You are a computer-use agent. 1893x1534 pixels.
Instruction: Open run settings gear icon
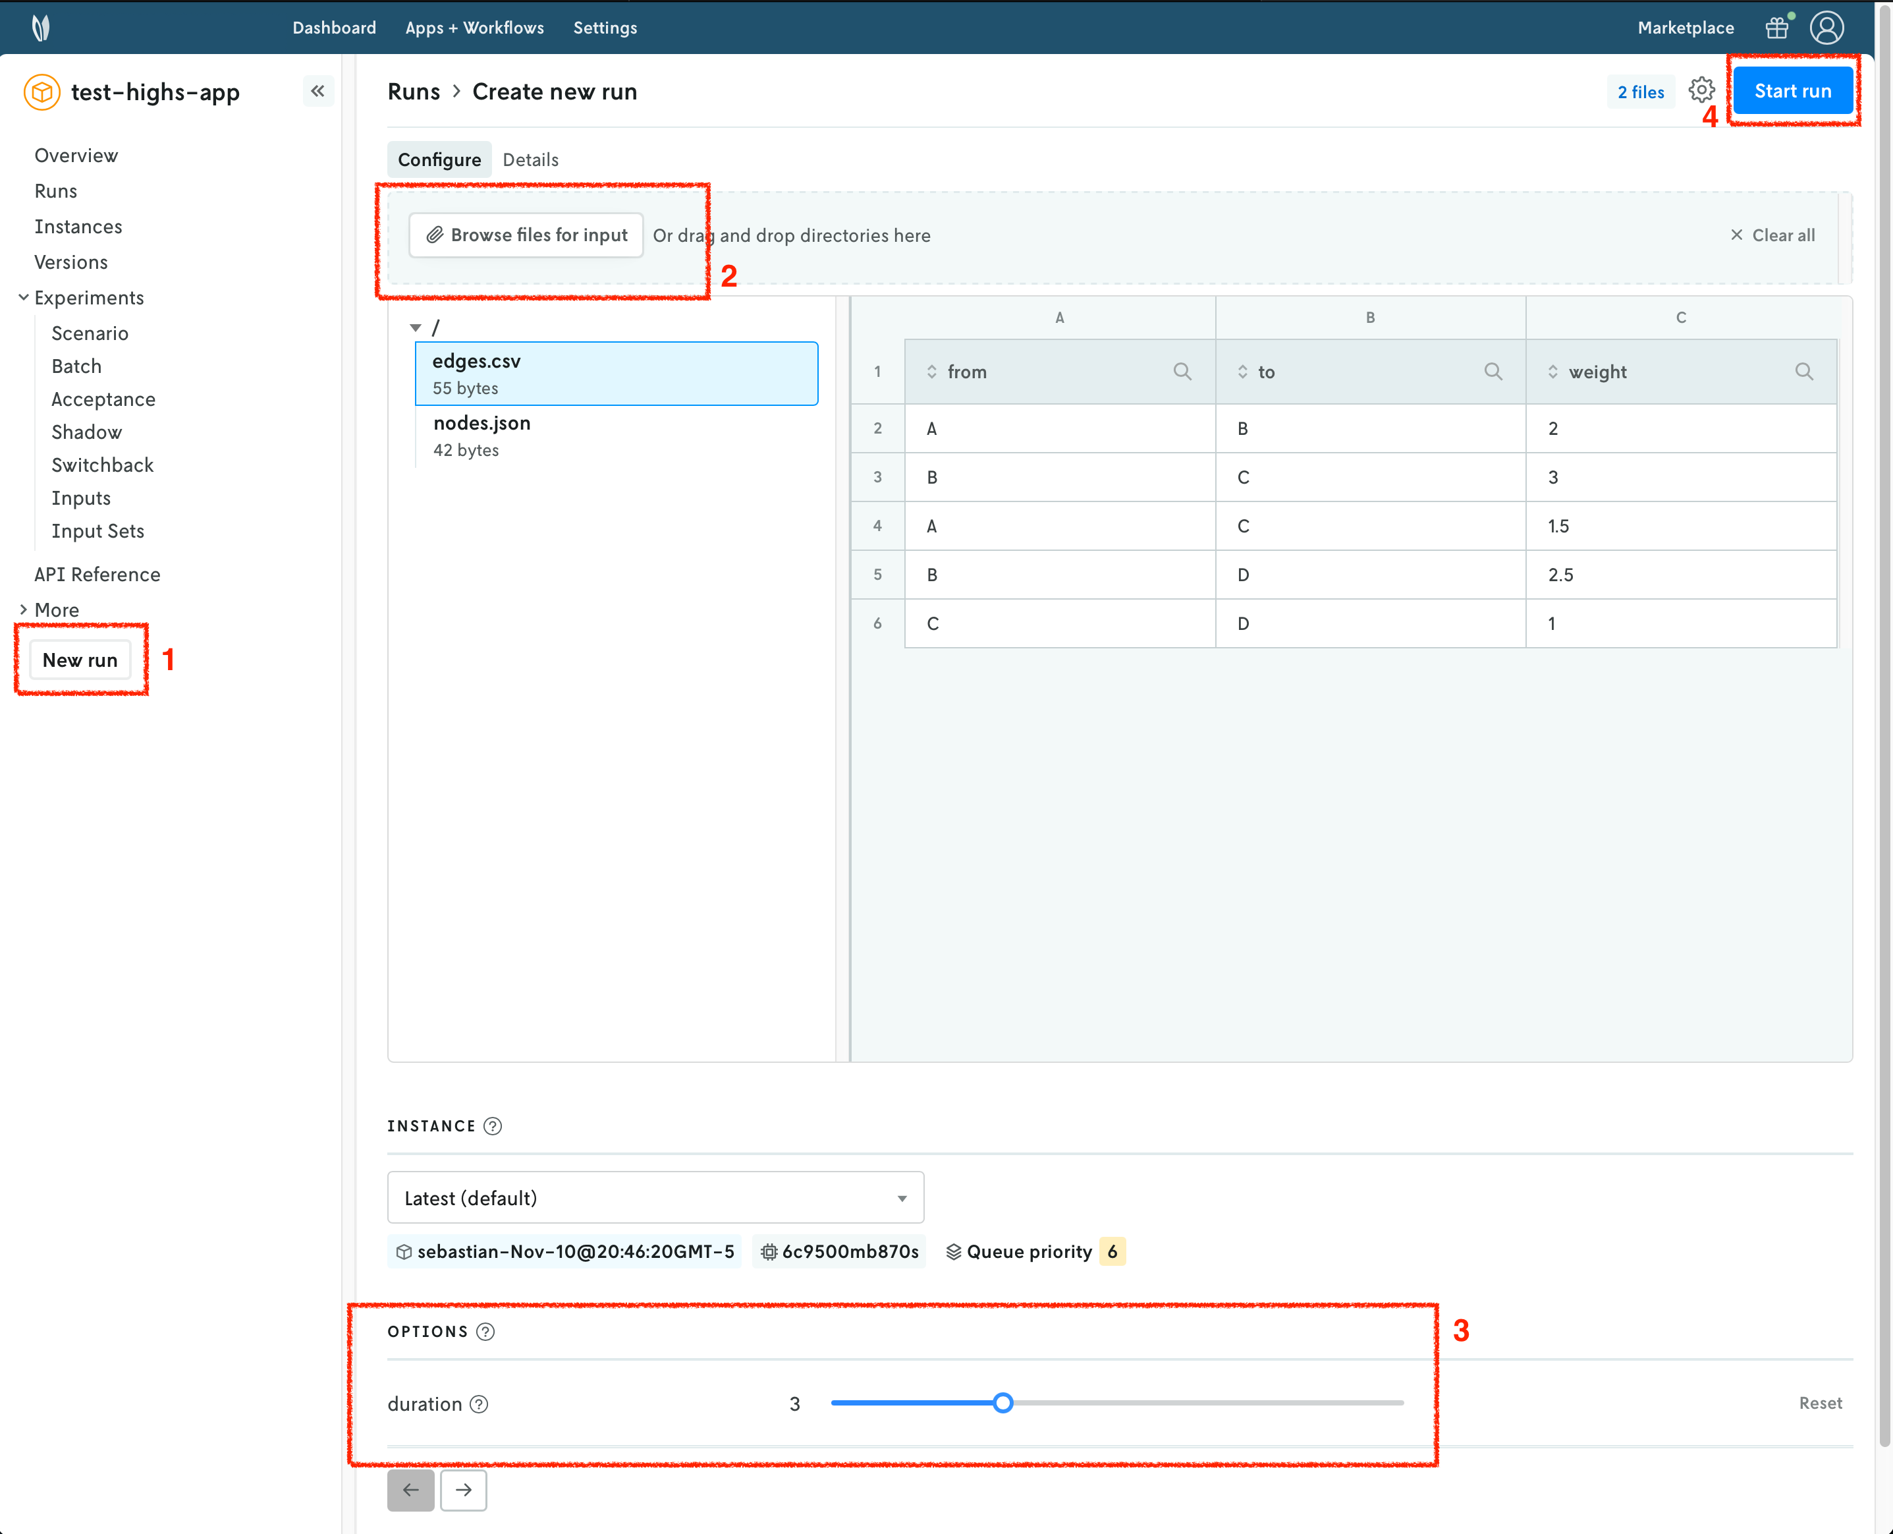coord(1701,90)
